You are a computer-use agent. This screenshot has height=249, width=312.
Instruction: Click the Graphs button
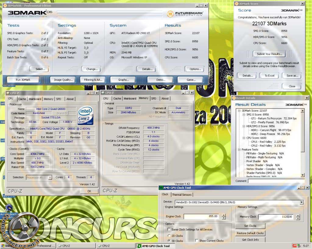point(123,80)
